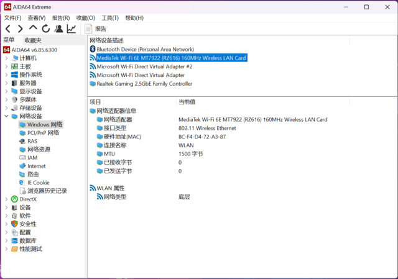The height and width of the screenshot is (279, 398).
Task: Expand the 显示设备 tree node
Action: (x=6, y=91)
